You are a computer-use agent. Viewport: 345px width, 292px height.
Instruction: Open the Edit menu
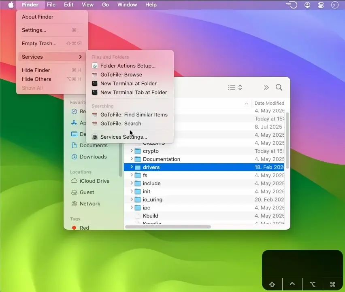[x=69, y=4]
